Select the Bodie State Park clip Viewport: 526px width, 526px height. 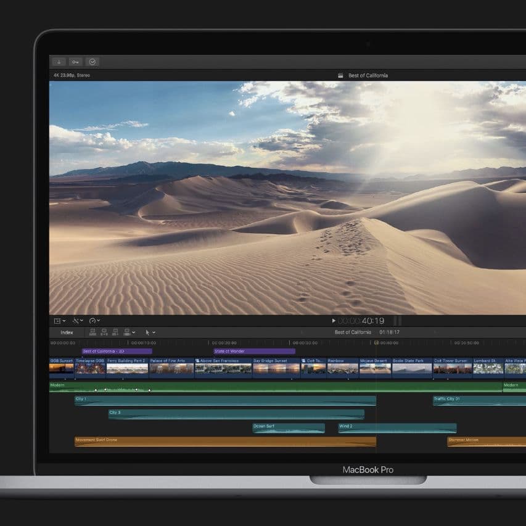(412, 368)
